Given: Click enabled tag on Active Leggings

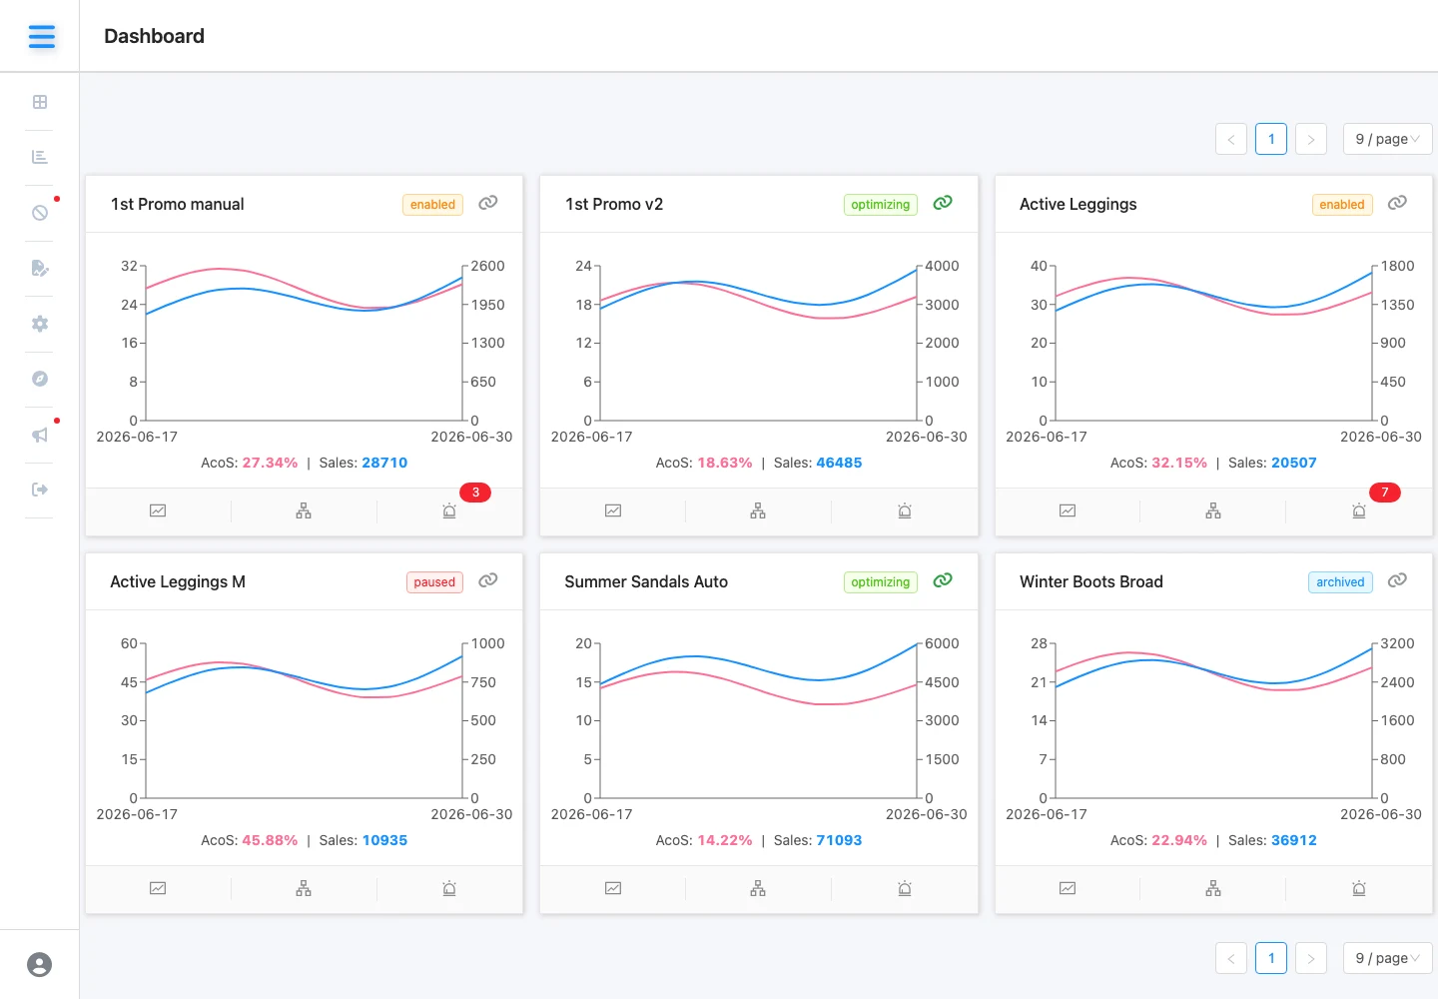Looking at the screenshot, I should (1342, 205).
